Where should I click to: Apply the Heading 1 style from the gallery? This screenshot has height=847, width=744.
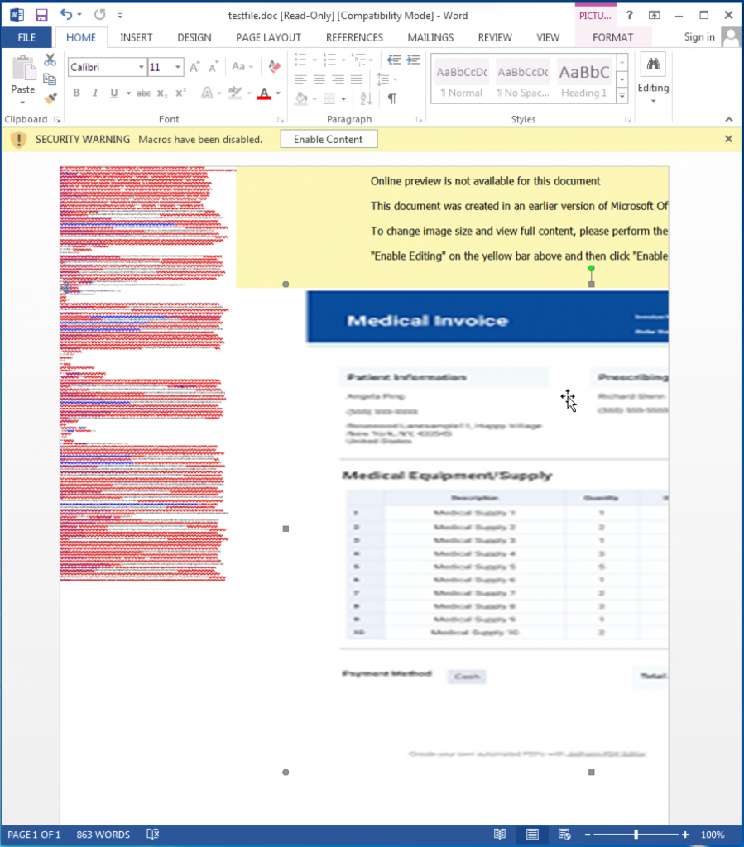(583, 80)
